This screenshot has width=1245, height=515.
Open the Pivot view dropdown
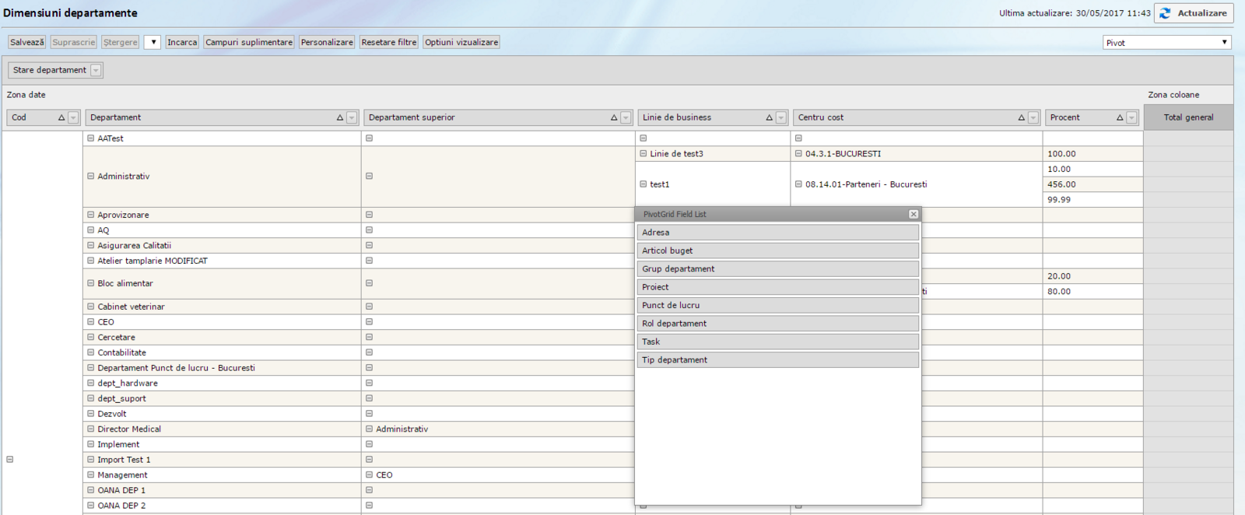coord(1167,43)
